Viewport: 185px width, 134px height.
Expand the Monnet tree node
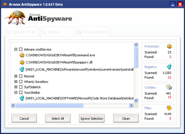click(x=16, y=76)
